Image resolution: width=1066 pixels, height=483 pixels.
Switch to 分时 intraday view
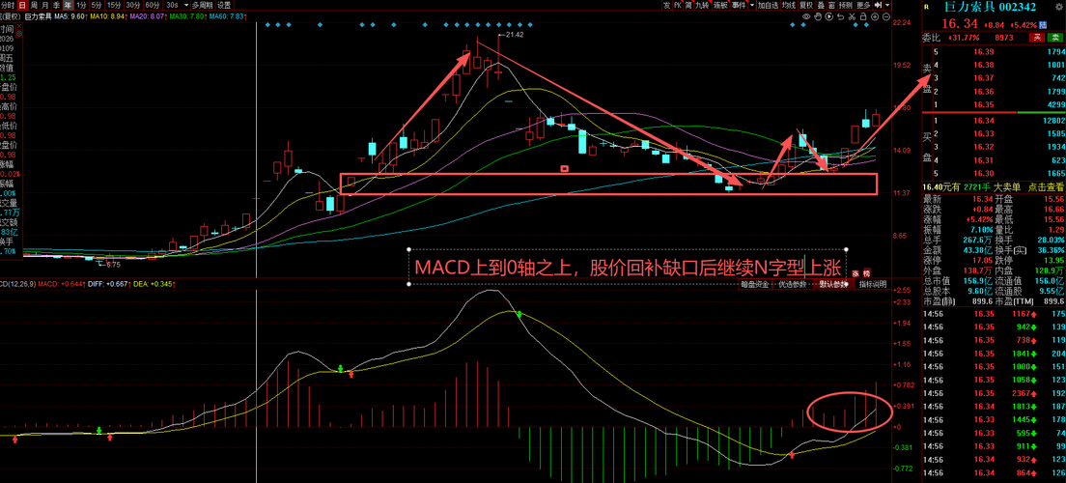click(x=7, y=6)
